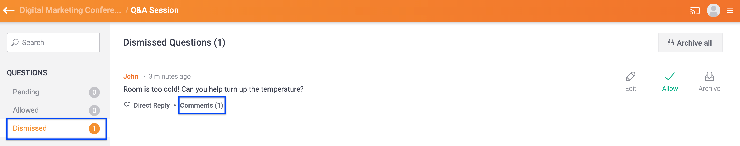The height and width of the screenshot is (146, 740).
Task: Click the author name John
Action: (x=131, y=76)
